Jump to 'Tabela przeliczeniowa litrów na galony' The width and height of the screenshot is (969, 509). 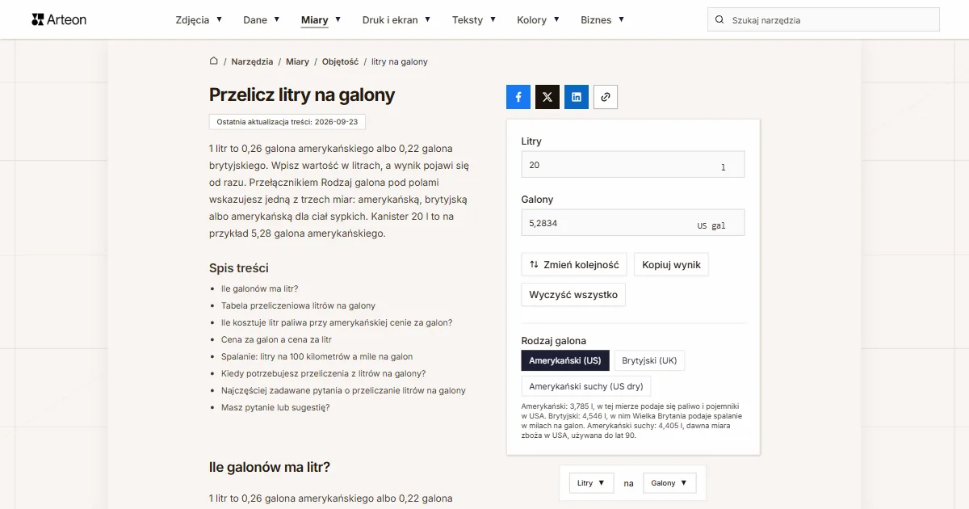click(x=298, y=305)
